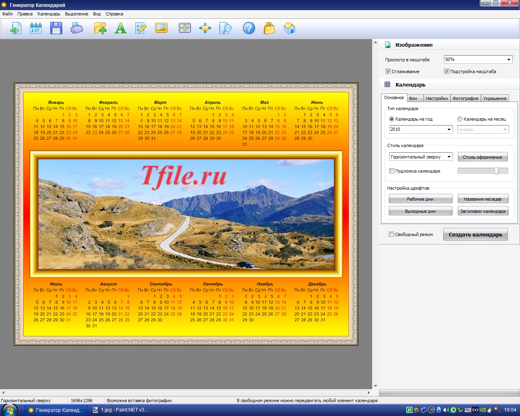This screenshot has width=520, height=416.
Task: Click the 1696x1296 status bar size text
Action: point(82,401)
